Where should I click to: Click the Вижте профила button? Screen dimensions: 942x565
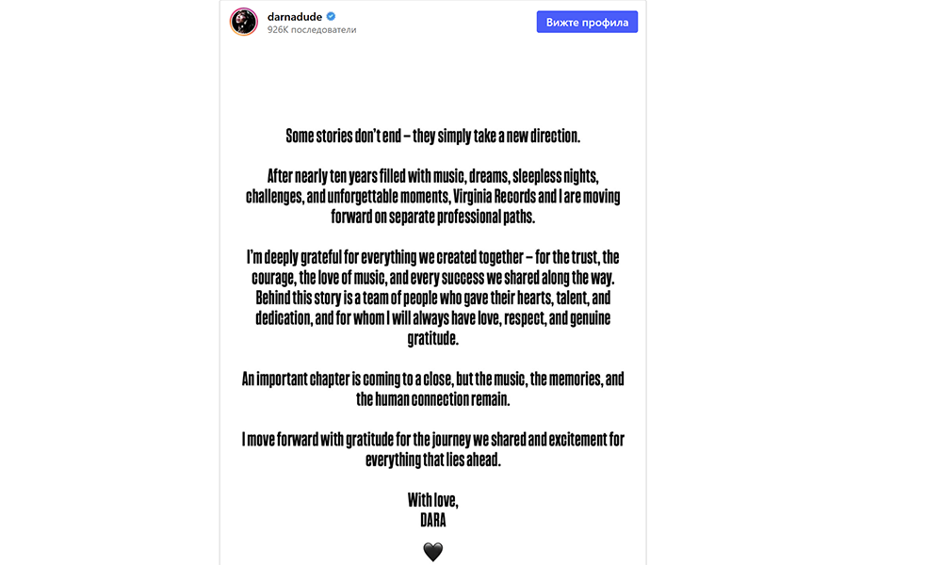(x=587, y=23)
